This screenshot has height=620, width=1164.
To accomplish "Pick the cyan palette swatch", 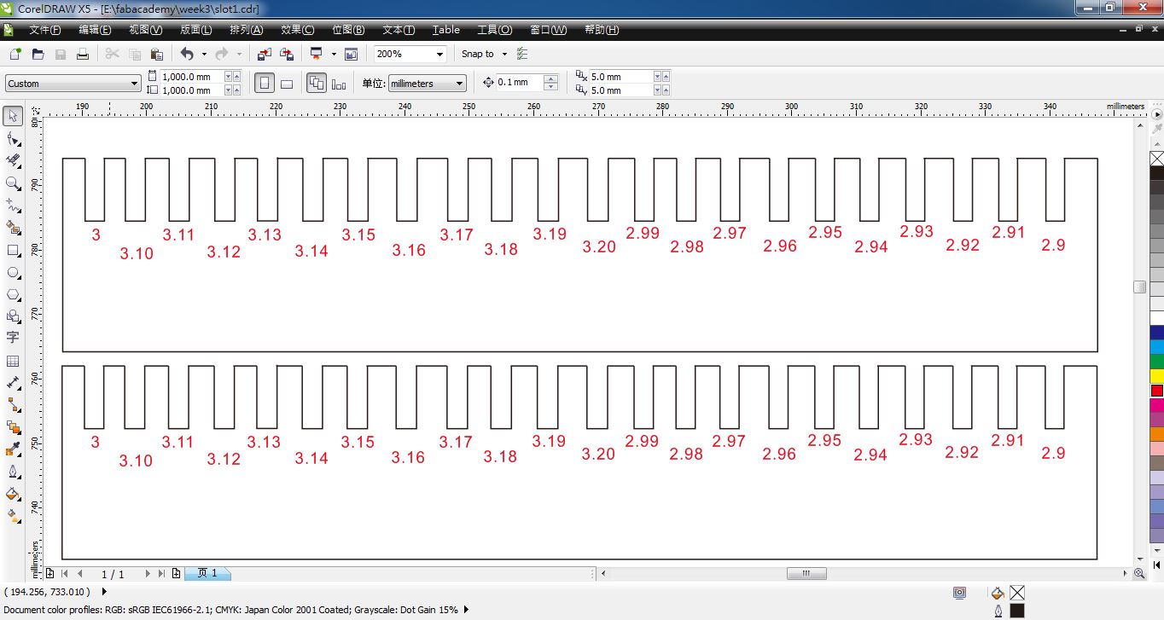I will click(1157, 346).
